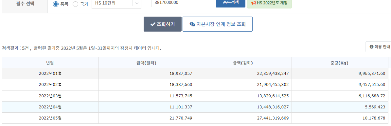Click weight value 10,178,678

point(374,118)
